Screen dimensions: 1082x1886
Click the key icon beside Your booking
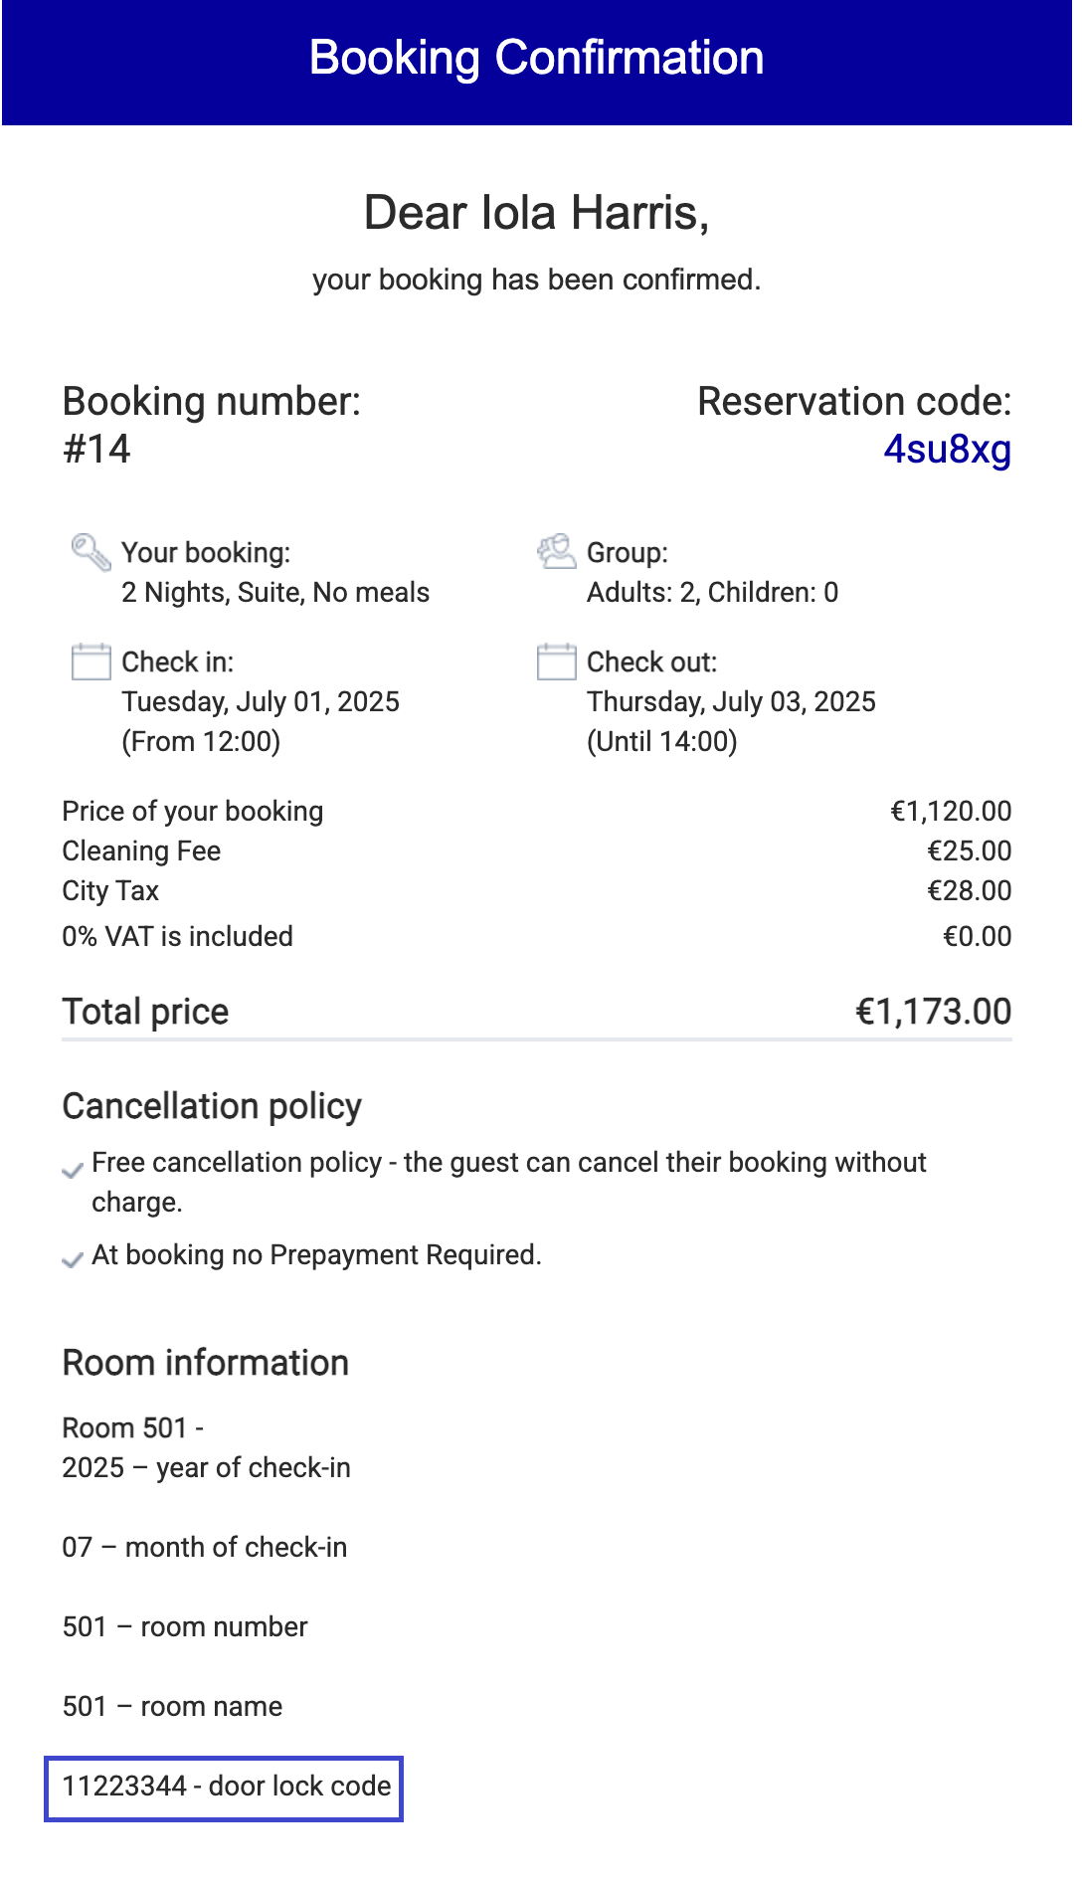click(x=90, y=552)
